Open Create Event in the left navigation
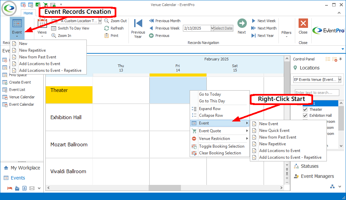The image size is (346, 200). click(17, 82)
